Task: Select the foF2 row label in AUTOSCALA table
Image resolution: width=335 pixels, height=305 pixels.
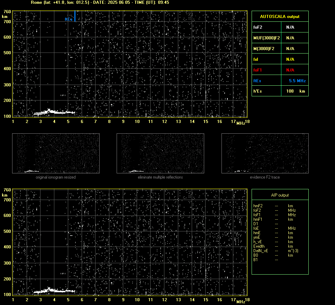Action: (x=258, y=27)
